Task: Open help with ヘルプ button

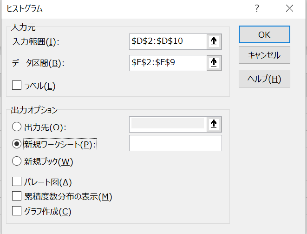Action: click(264, 79)
